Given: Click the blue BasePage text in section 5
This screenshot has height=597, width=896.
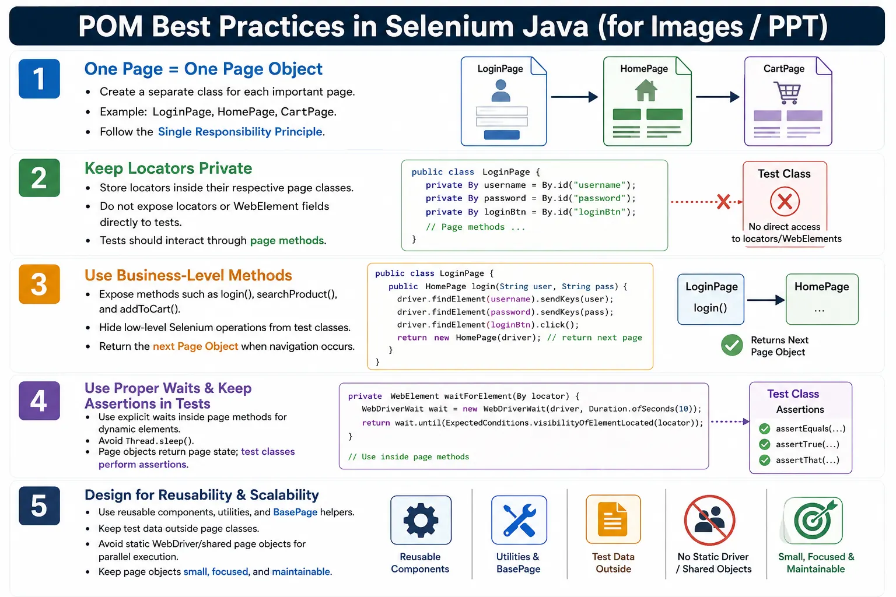Looking at the screenshot, I should coord(295,512).
